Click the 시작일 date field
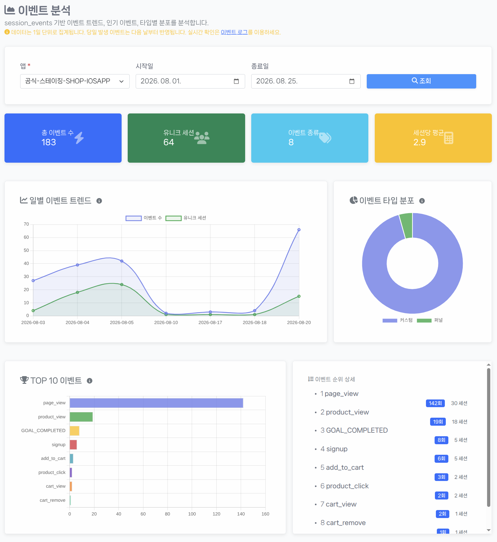The image size is (497, 542). pos(190,81)
